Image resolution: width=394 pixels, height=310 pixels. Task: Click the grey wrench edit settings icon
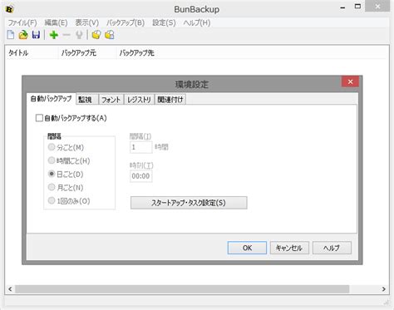pyautogui.click(x=79, y=35)
